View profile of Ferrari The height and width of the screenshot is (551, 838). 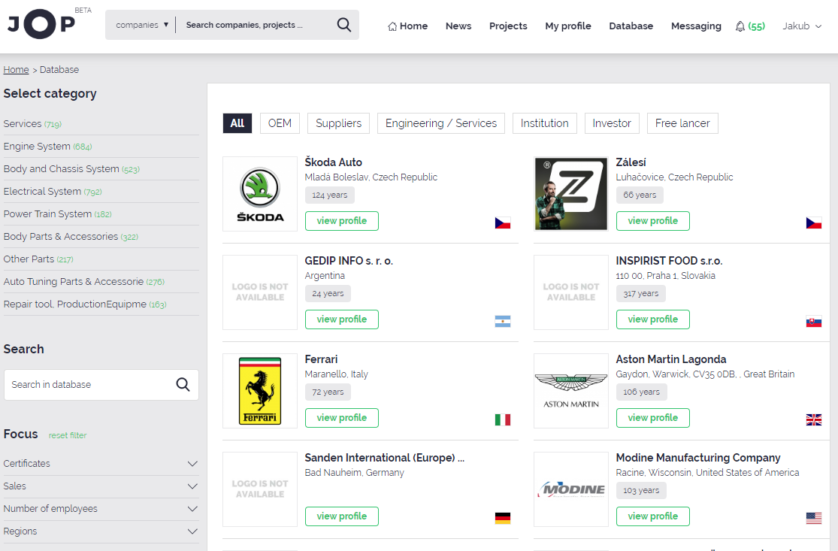pyautogui.click(x=341, y=417)
